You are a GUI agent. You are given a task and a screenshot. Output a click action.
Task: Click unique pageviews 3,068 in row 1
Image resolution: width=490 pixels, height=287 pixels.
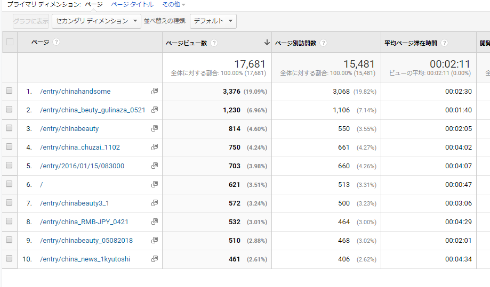coord(341,92)
